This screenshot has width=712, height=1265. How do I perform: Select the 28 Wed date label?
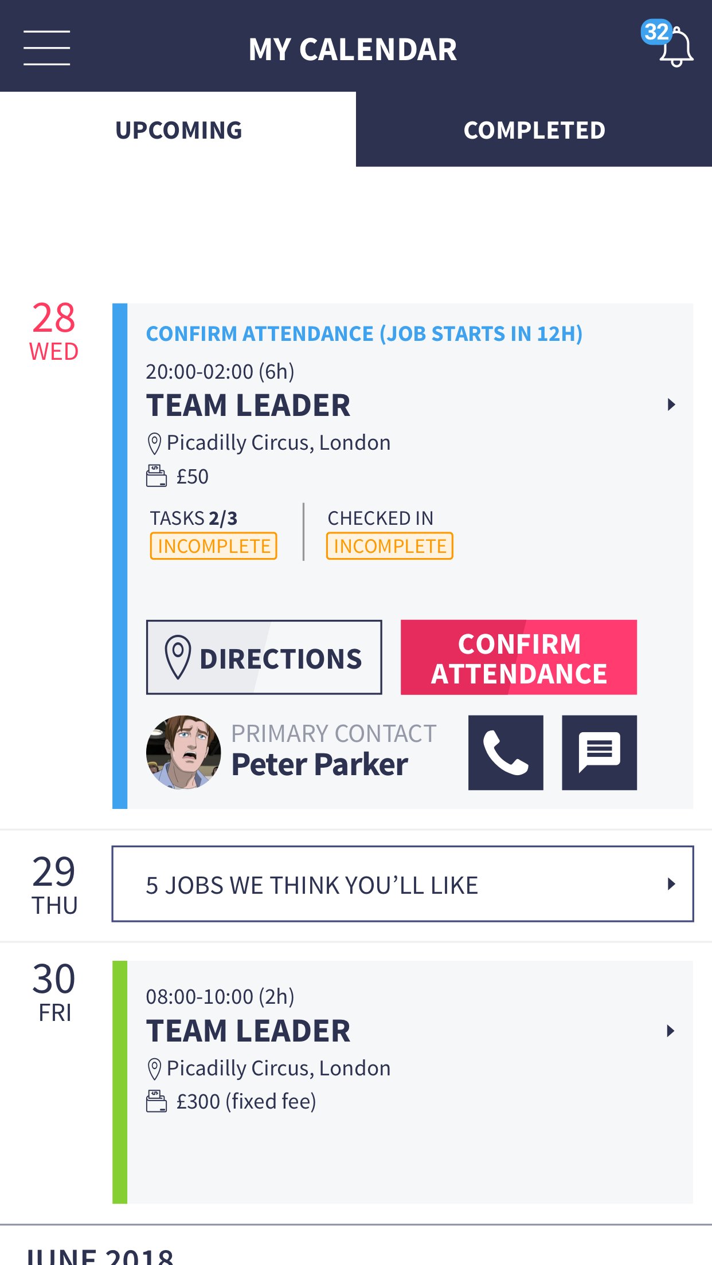coord(54,331)
